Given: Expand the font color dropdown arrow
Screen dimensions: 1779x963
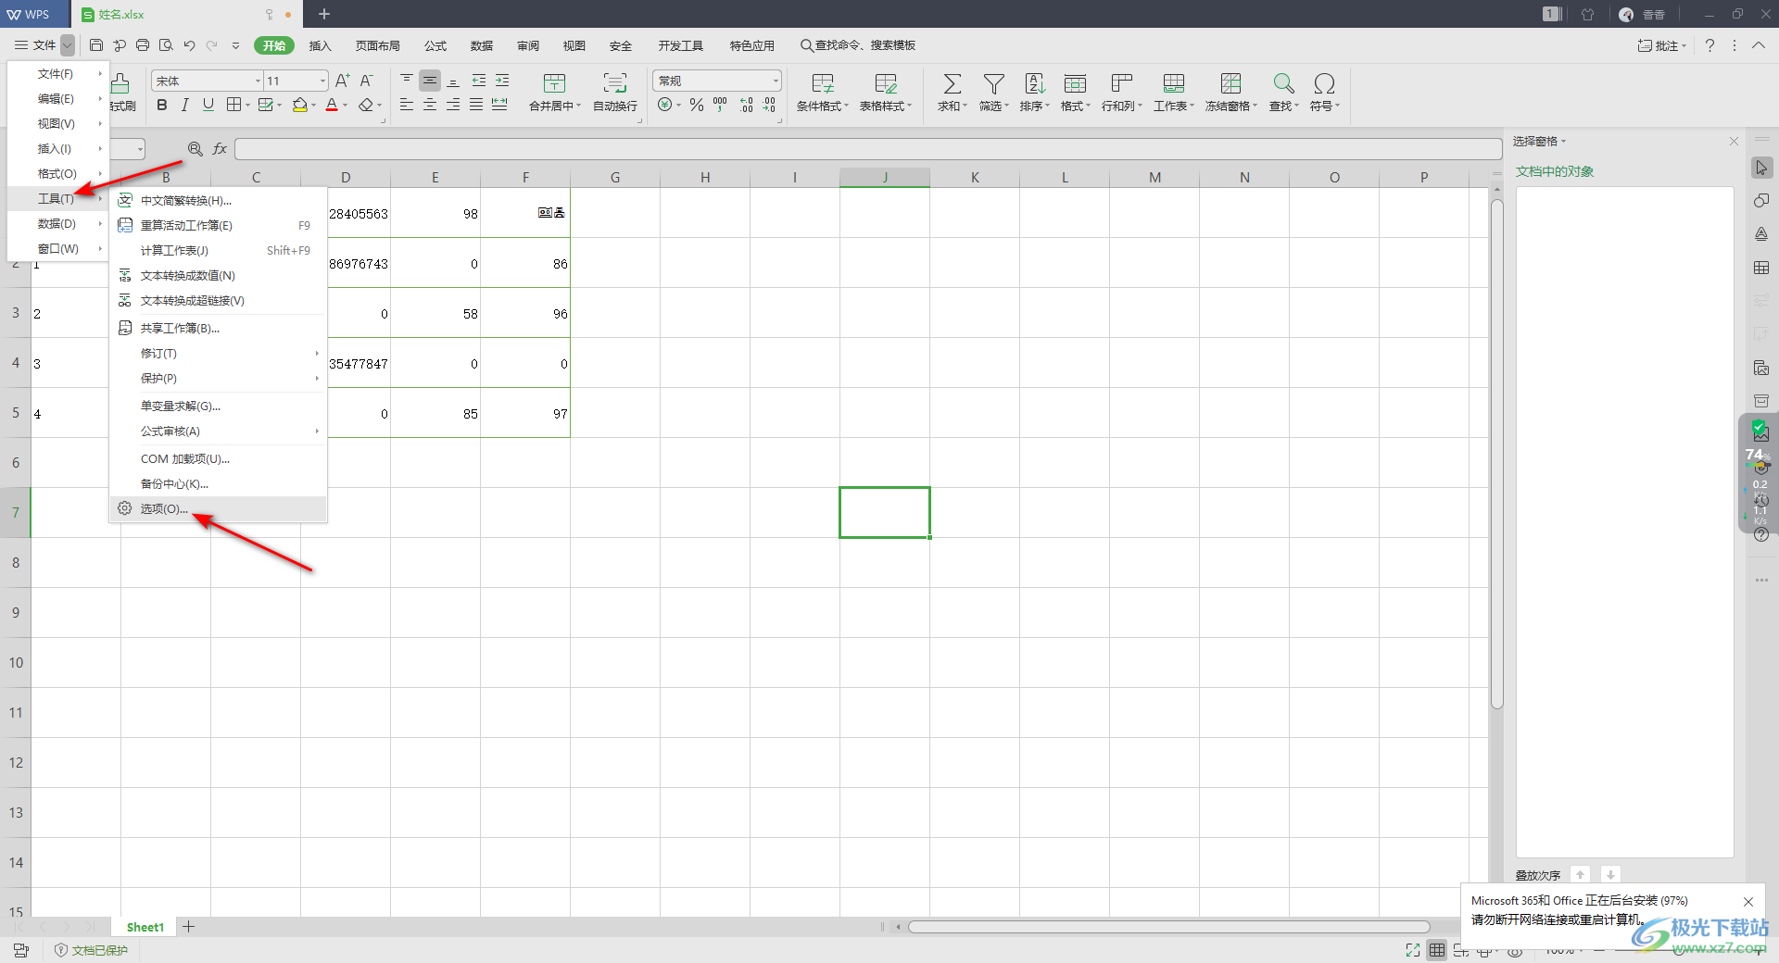Looking at the screenshot, I should [346, 106].
